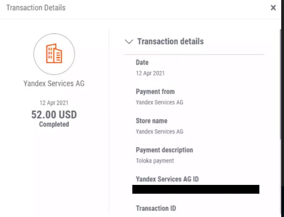The height and width of the screenshot is (217, 284).
Task: Click the Transaction Details dialog title
Action: (36, 8)
